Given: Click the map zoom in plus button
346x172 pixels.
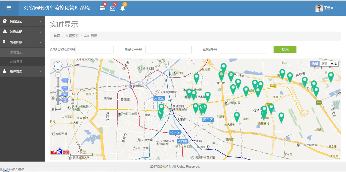Looking at the screenshot, I should click(x=58, y=75).
